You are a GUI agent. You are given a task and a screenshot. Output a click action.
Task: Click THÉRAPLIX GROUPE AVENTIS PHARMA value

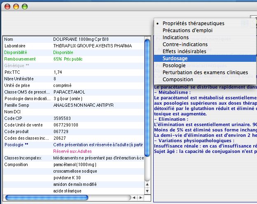(x=93, y=46)
